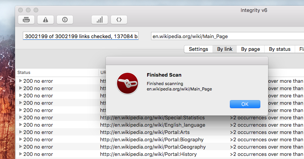The height and width of the screenshot is (159, 304).
Task: Expand the Portal:Arts row
Action: point(20,132)
